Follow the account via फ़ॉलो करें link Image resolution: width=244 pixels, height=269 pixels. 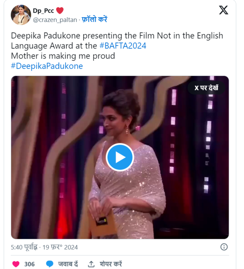pos(94,20)
